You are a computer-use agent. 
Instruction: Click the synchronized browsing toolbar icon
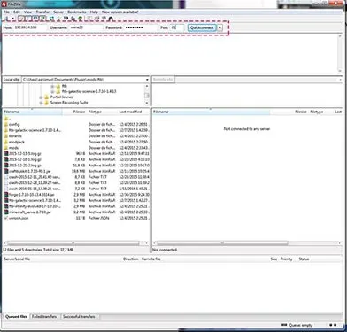click(104, 19)
